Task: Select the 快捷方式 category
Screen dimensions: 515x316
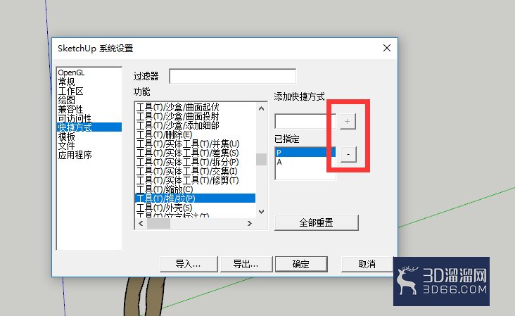Action: pos(89,127)
